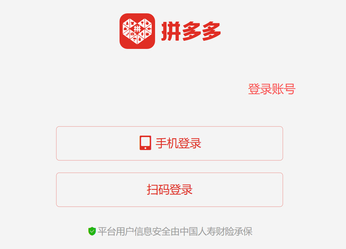Choose the 扫码登录 QR scan login button
Viewport: 346px width, 249px height.
tap(169, 190)
